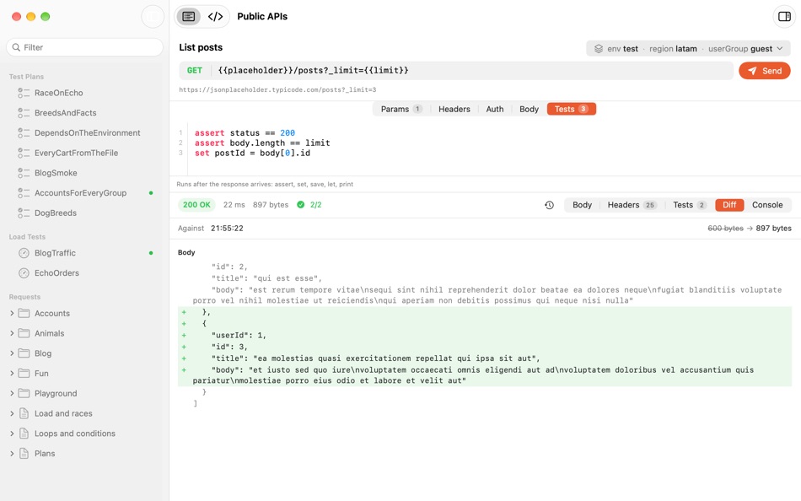801x501 pixels.
Task: Click the GET method selector
Action: pyautogui.click(x=195, y=71)
